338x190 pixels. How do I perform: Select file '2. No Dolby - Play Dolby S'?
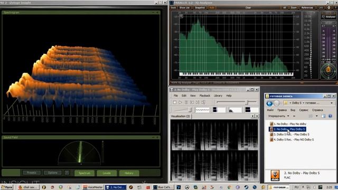[287, 129]
